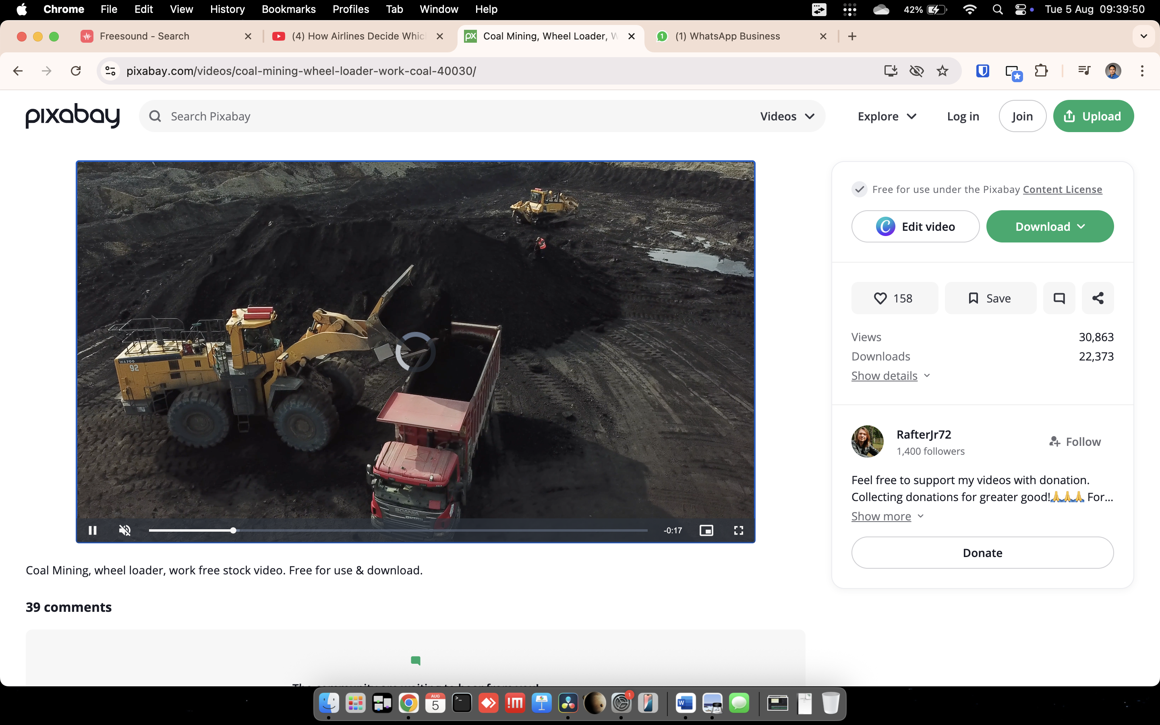
Task: Open Chrome extensions puzzle icon
Action: point(1041,71)
